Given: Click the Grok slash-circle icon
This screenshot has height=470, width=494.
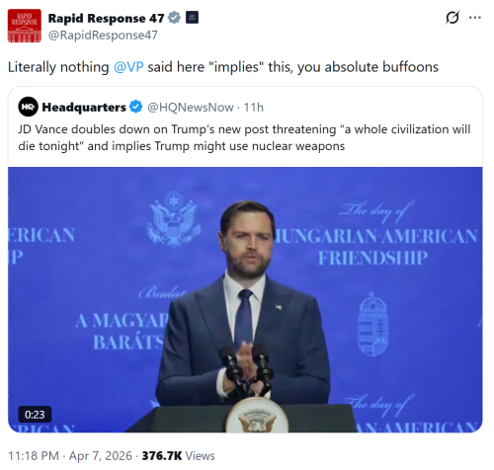Looking at the screenshot, I should click(x=453, y=18).
